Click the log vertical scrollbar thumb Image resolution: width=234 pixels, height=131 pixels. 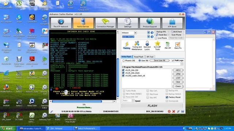click(118, 78)
